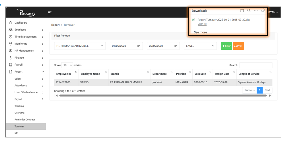Click the Monitoring location pin icon
This screenshot has width=284, height=142.
[11, 44]
